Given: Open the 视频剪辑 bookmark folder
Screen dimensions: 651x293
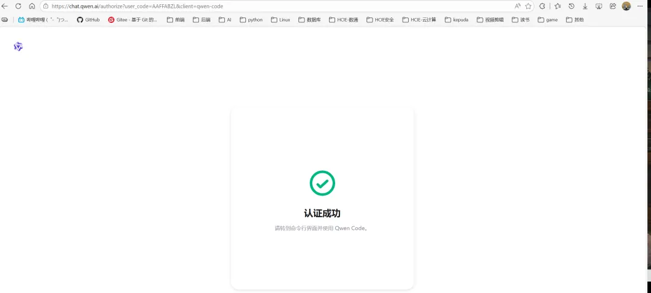Looking at the screenshot, I should pyautogui.click(x=490, y=19).
